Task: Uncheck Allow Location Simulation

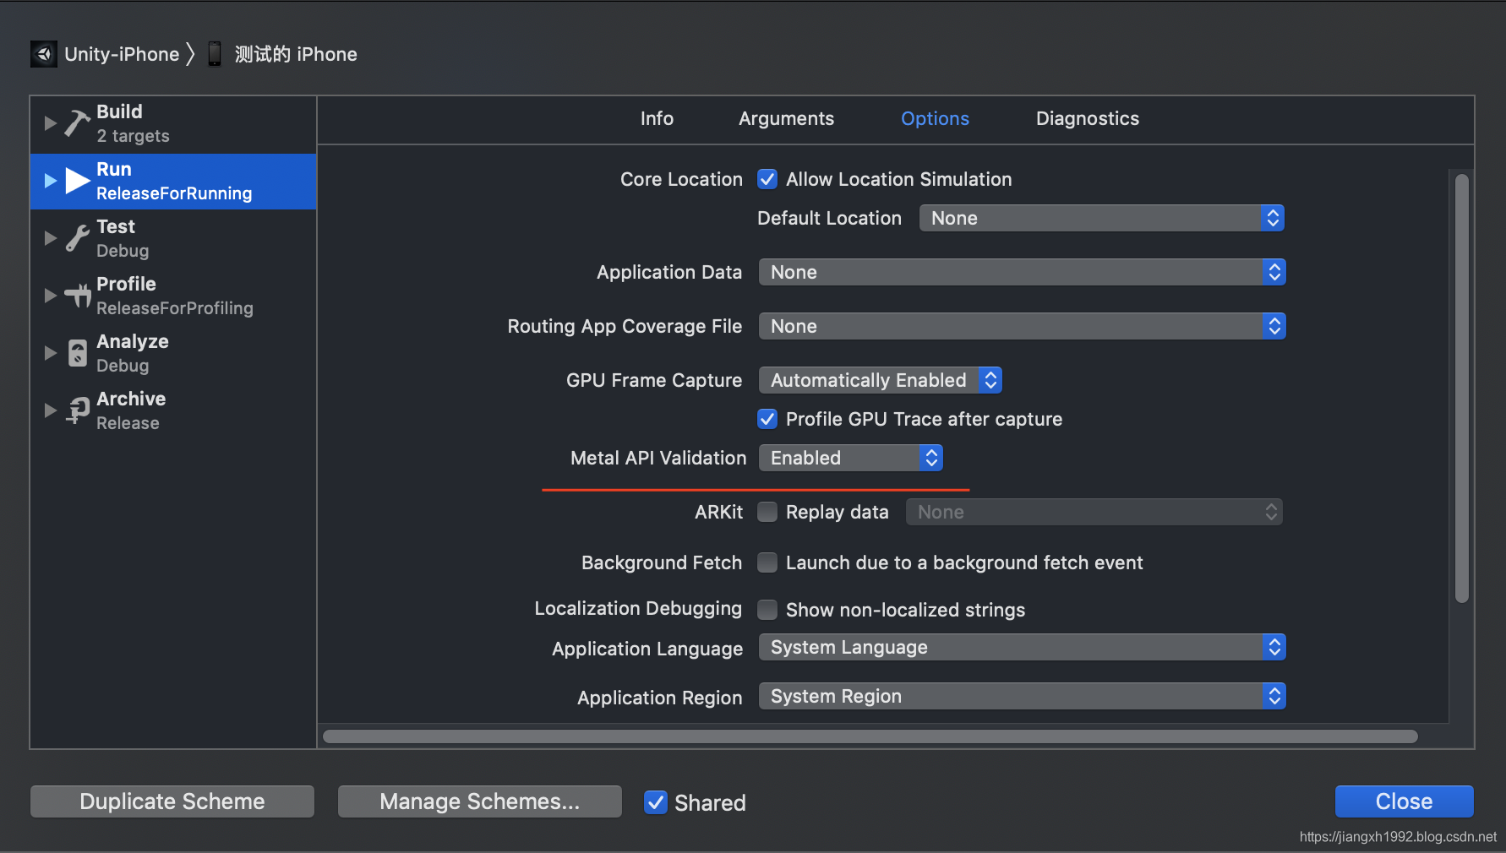Action: tap(767, 179)
